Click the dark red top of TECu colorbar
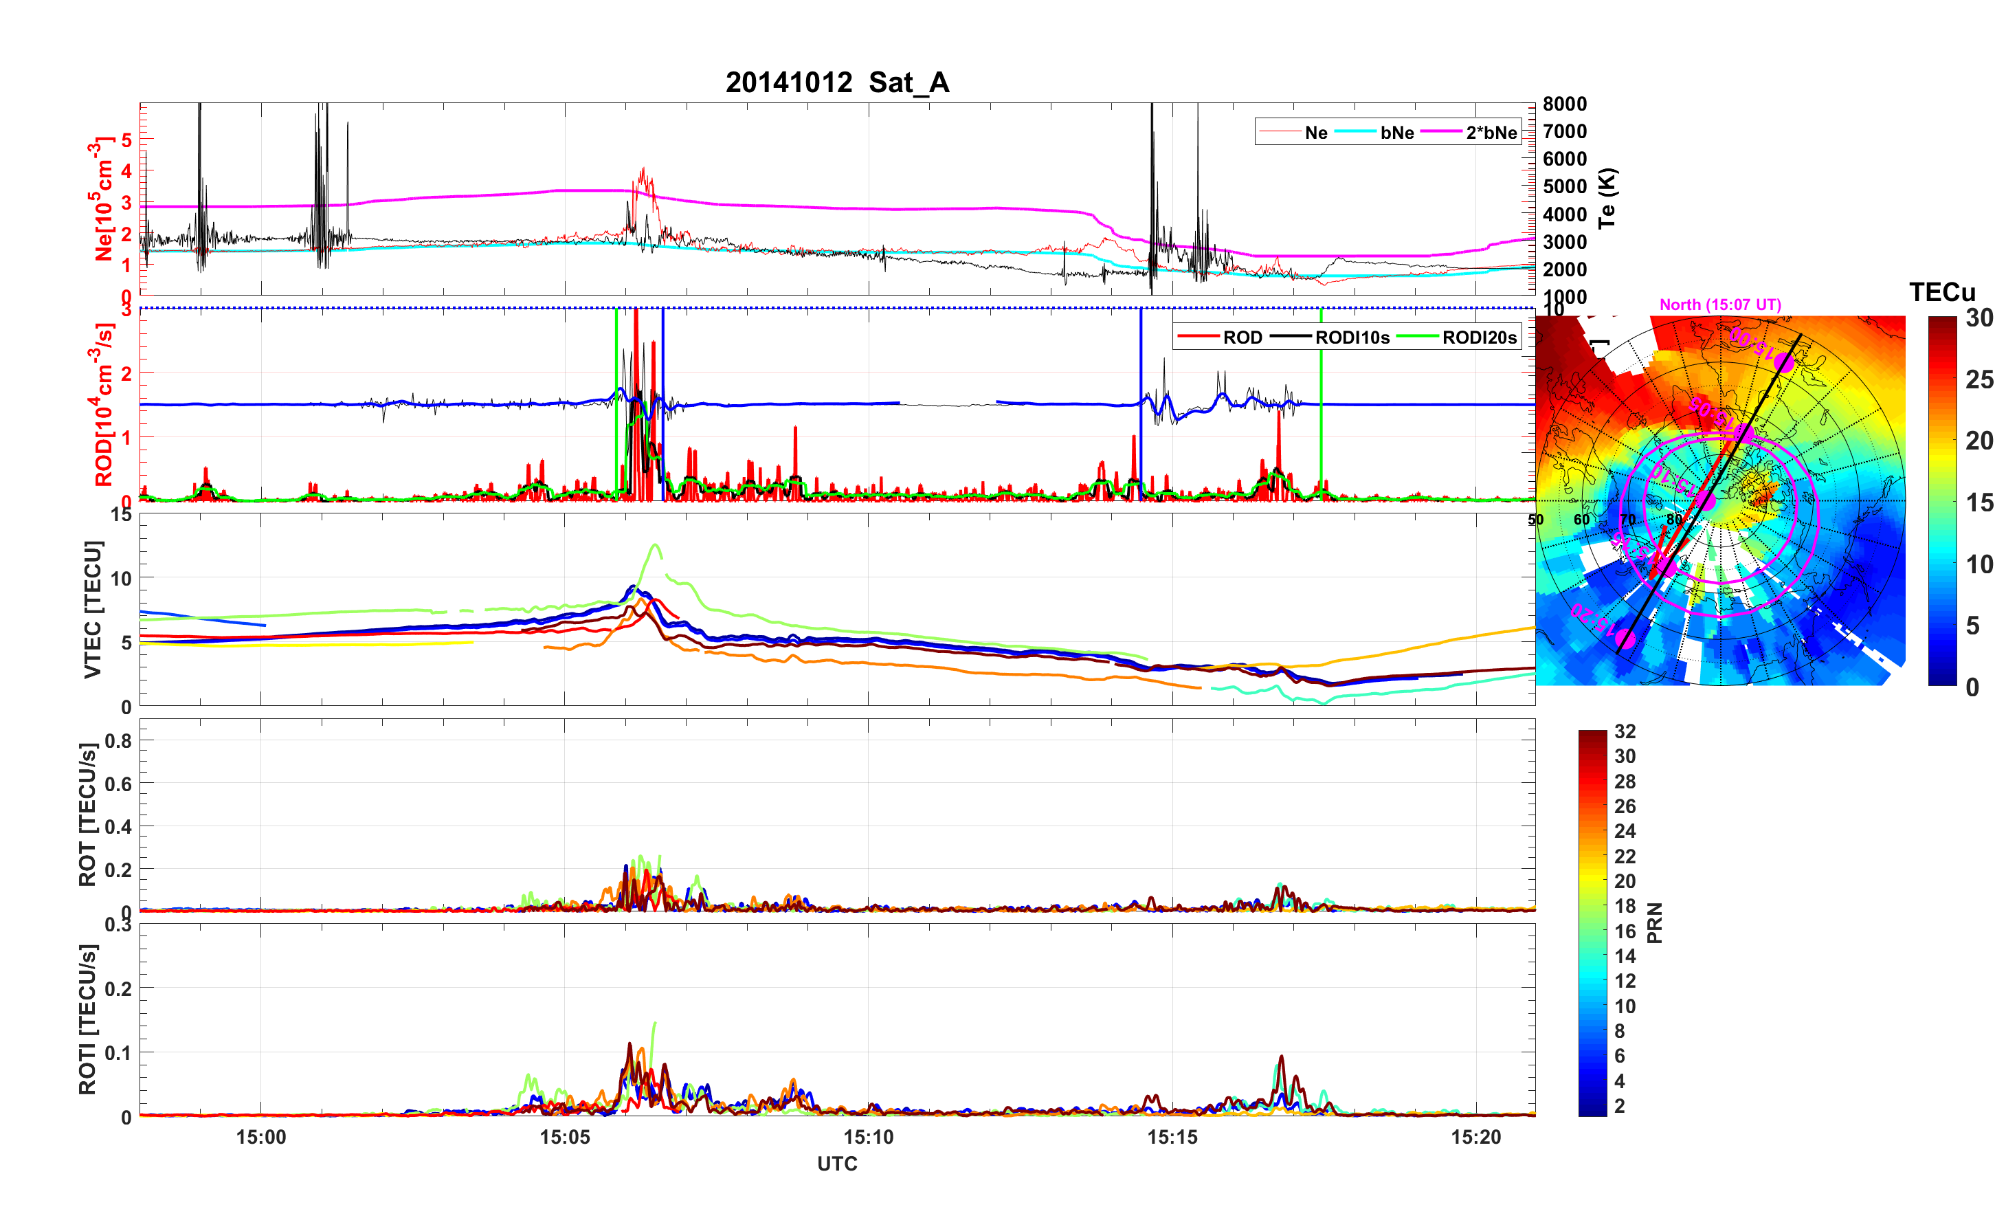The image size is (1995, 1207). click(x=1941, y=322)
